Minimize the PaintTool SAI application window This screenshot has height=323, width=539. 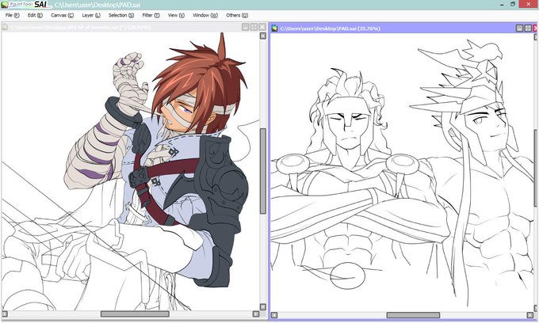tap(503, 5)
